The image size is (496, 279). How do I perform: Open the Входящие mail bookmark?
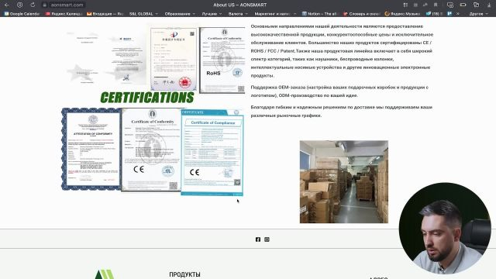[x=105, y=14]
